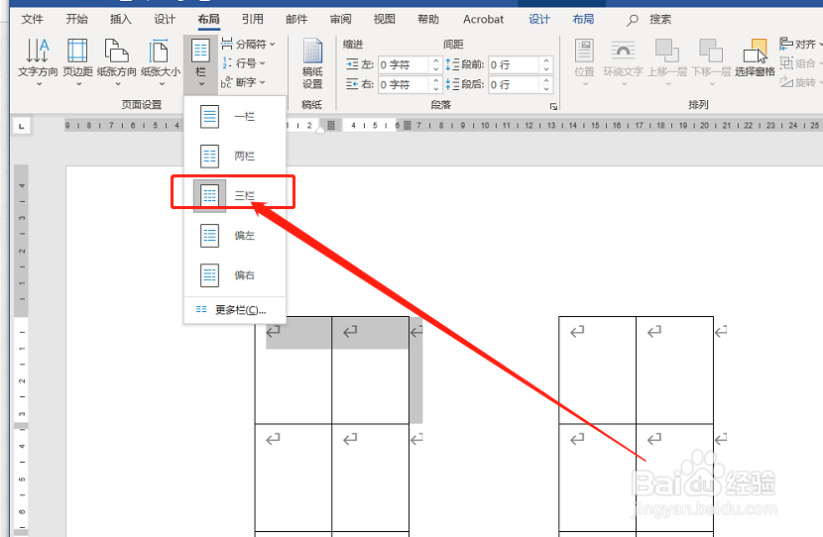Open the 环绕文字 wrap text tool
Screen dimensions: 823x537
point(623,63)
